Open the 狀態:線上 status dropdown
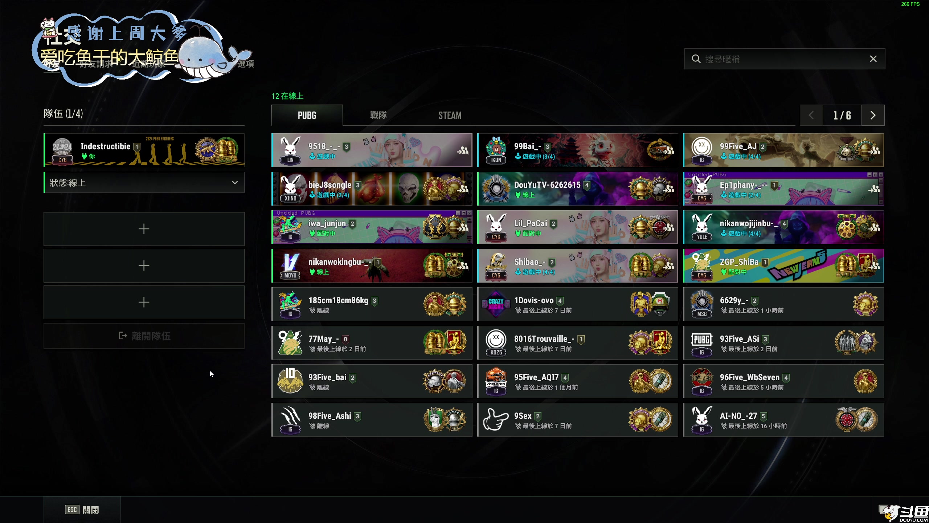The image size is (929, 523). pos(144,182)
